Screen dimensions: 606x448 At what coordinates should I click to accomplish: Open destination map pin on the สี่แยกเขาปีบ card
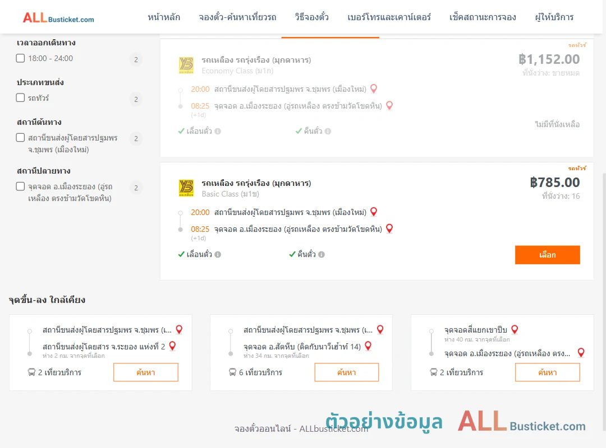581,352
